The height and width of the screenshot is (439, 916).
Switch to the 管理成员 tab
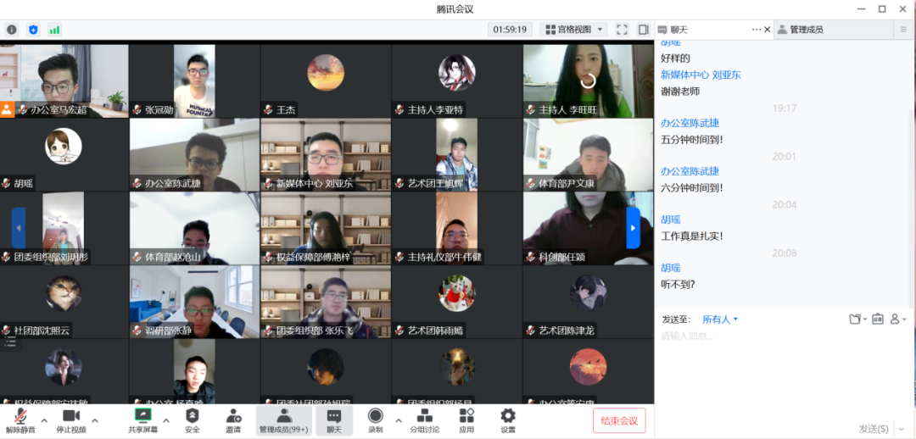[806, 30]
